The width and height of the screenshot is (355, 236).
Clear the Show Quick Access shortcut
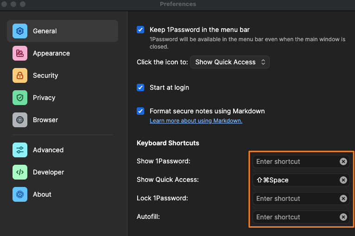(343, 180)
